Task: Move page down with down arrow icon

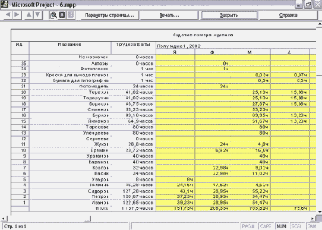Action: [x=37, y=15]
